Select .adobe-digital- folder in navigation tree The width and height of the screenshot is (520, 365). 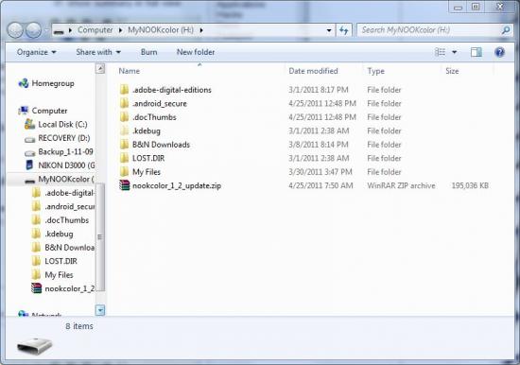point(63,193)
